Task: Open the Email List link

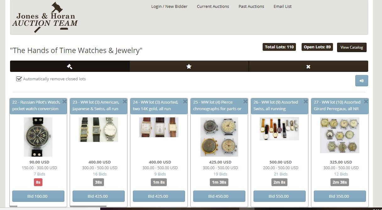Action: tap(282, 6)
